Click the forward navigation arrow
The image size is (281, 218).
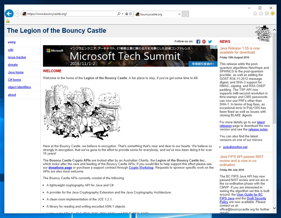(x=17, y=14)
